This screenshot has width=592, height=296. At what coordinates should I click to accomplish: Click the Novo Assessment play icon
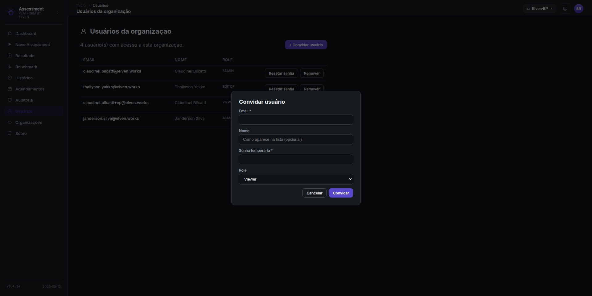[x=10, y=44]
